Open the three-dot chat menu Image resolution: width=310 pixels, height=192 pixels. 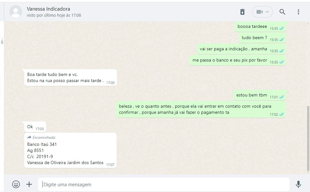298,12
